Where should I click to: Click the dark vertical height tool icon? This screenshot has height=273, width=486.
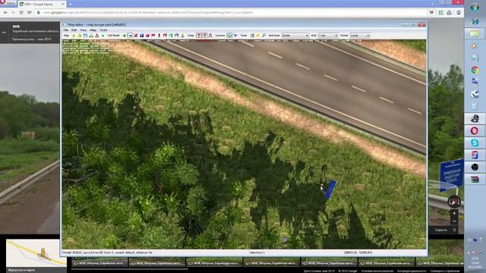[159, 36]
